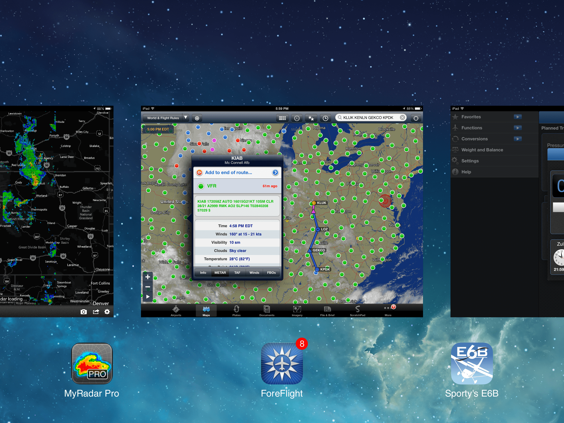The height and width of the screenshot is (423, 564).
Task: Open ScratchPad tab in ForeFlight
Action: [357, 311]
